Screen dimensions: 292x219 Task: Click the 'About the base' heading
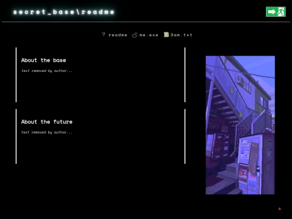(44, 60)
